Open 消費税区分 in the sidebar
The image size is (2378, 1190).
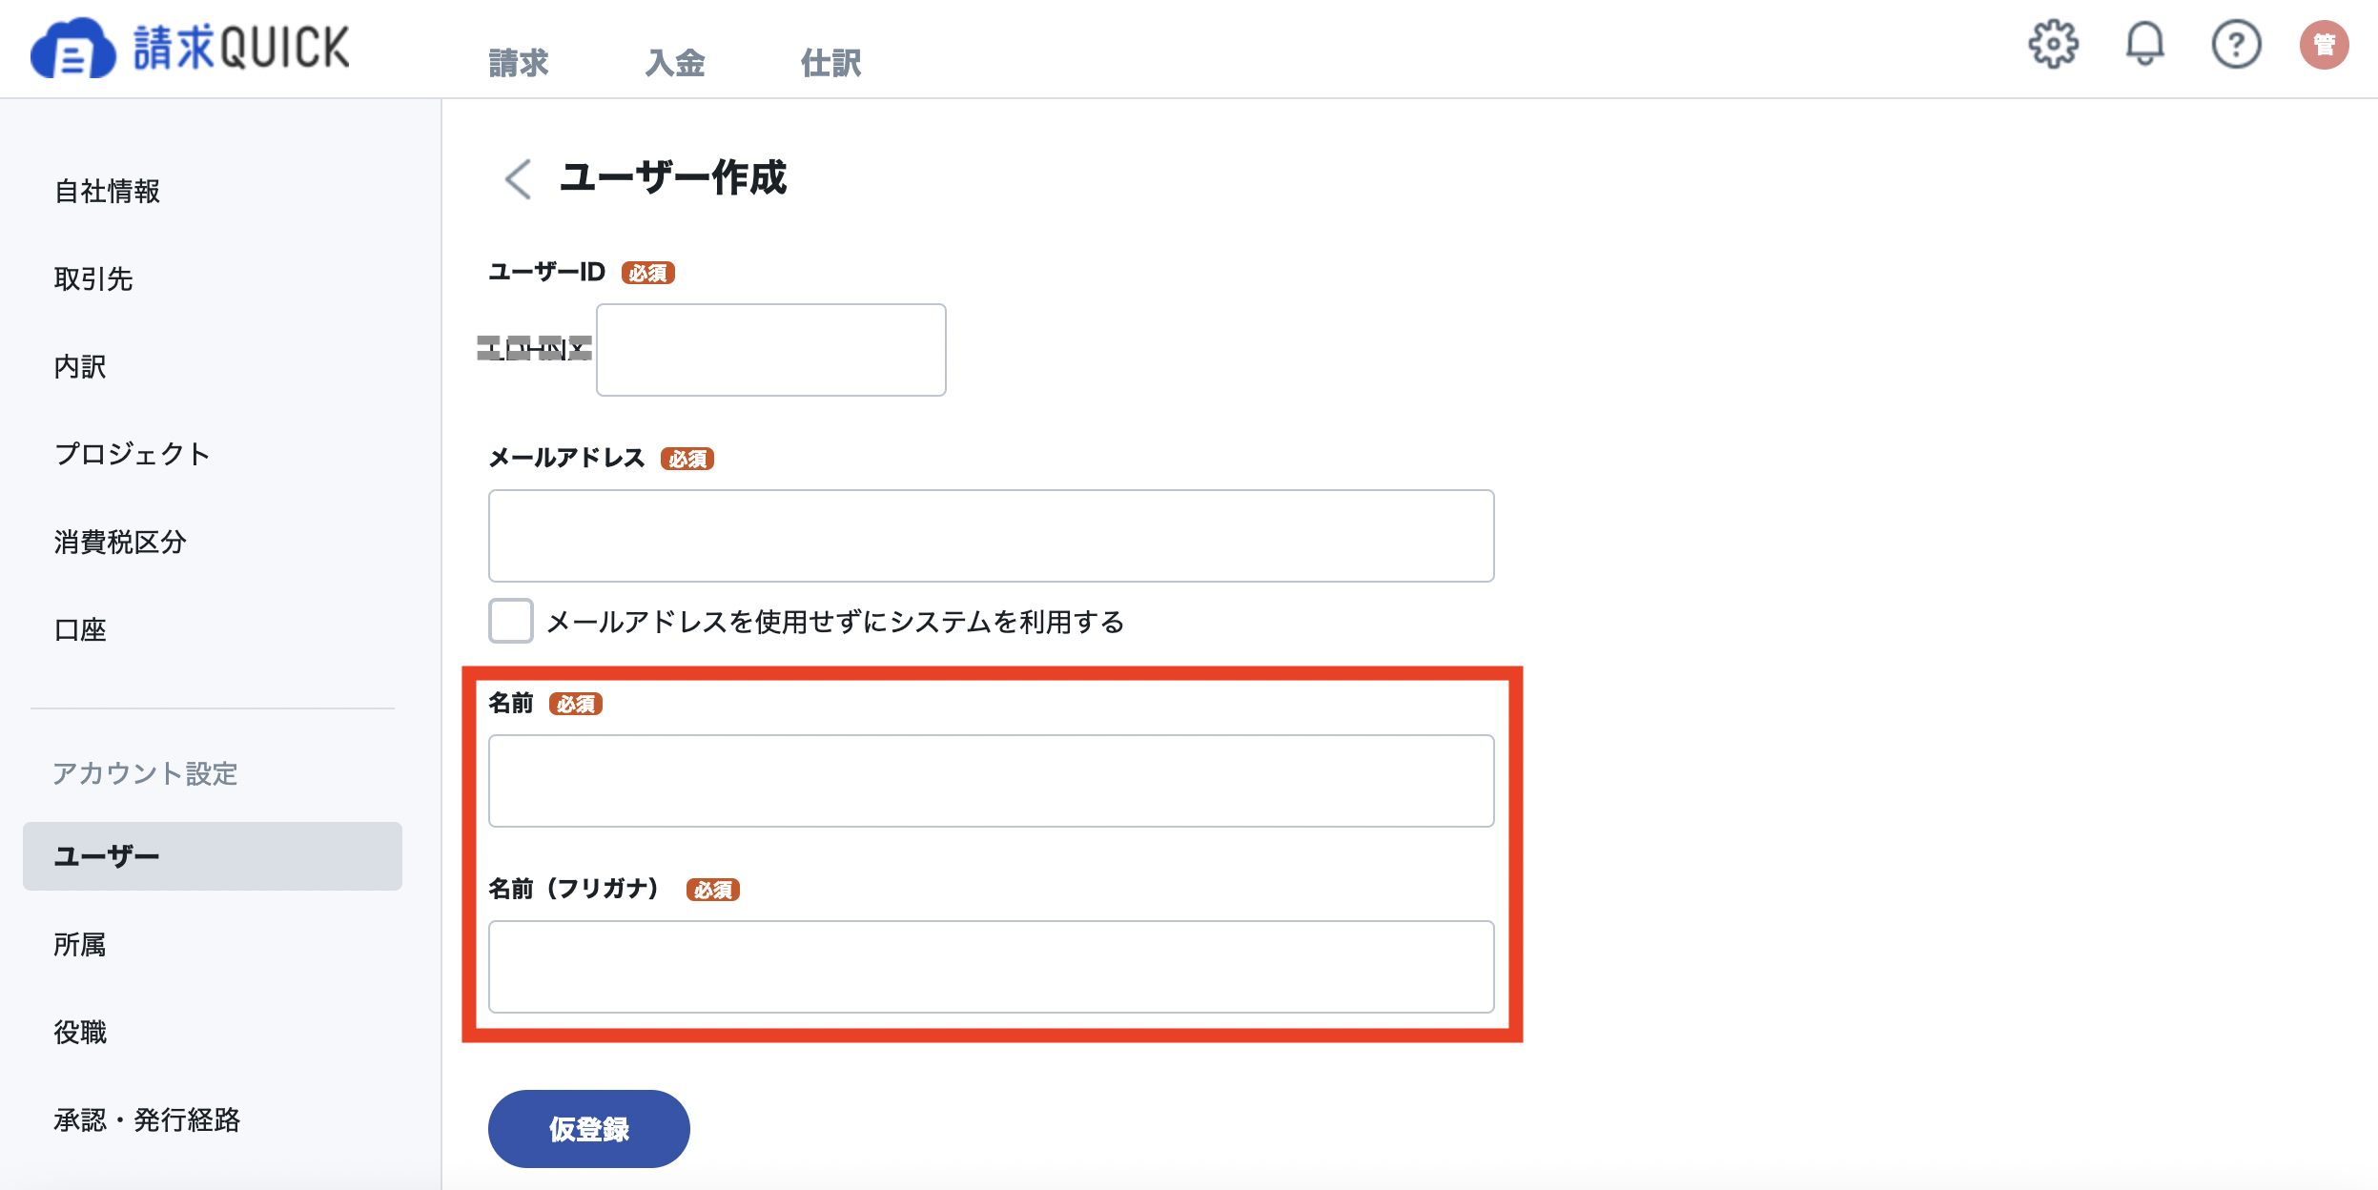click(120, 543)
